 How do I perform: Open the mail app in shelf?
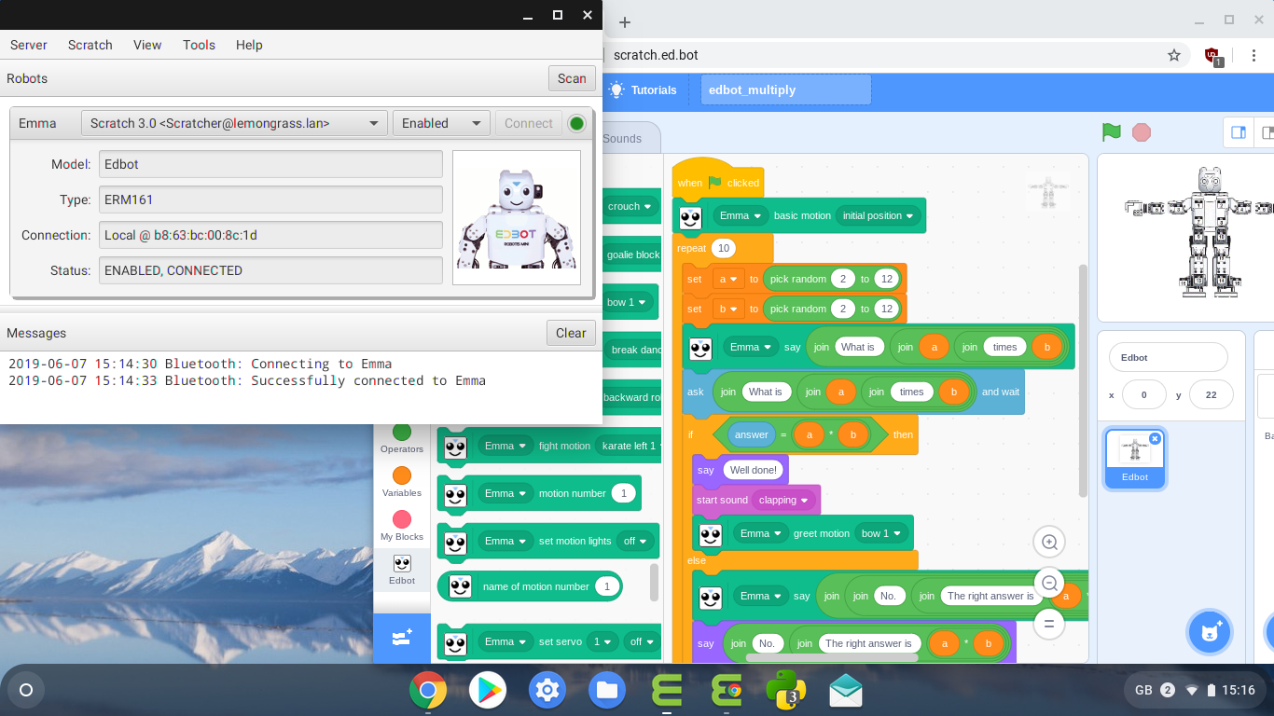tap(846, 691)
